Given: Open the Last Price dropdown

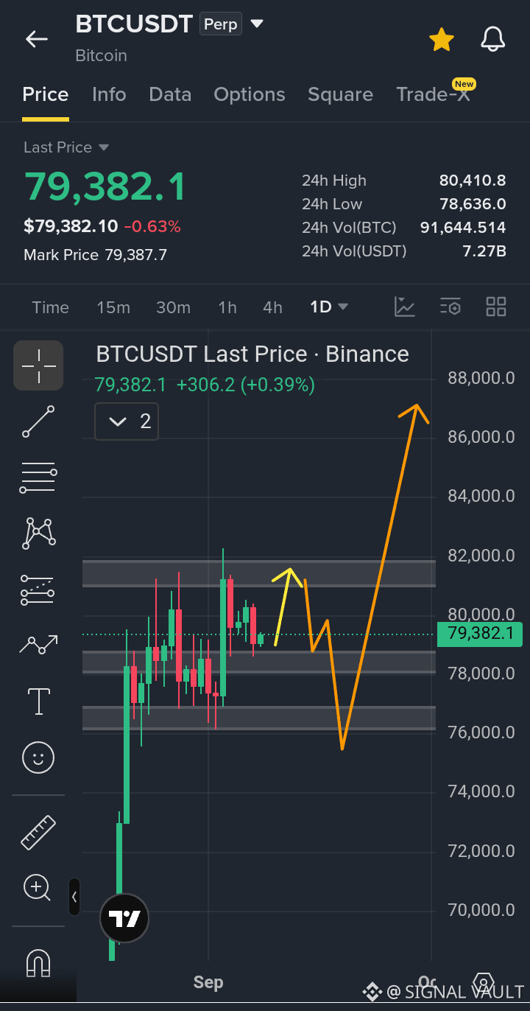Looking at the screenshot, I should (66, 147).
